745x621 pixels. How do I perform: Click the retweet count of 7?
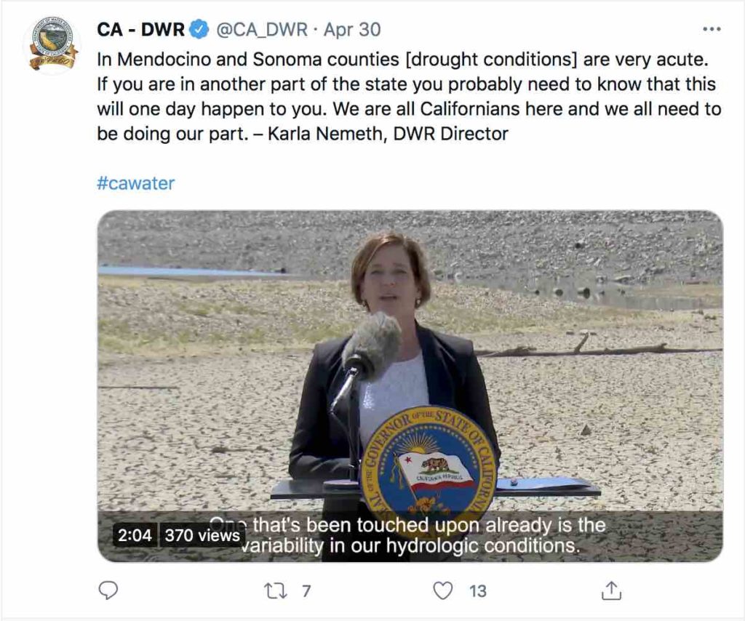pyautogui.click(x=306, y=591)
